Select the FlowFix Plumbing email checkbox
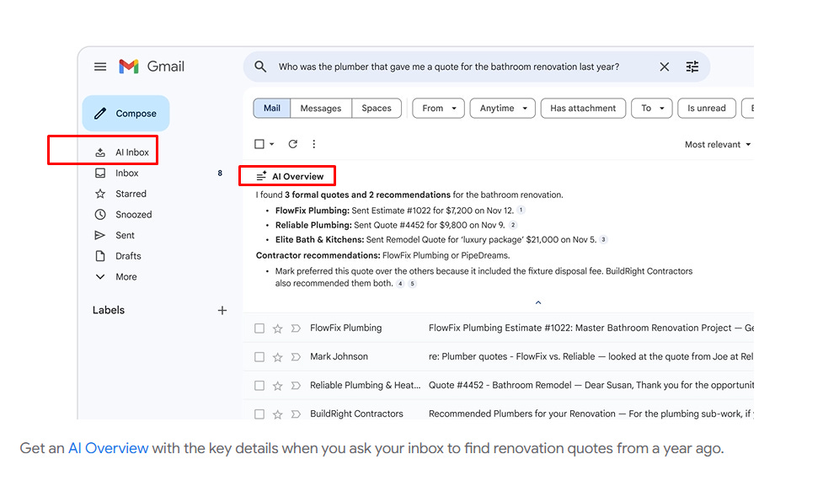The width and height of the screenshot is (823, 502). click(259, 328)
